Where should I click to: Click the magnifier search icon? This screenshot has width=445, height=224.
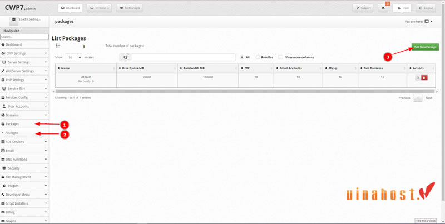point(126,57)
